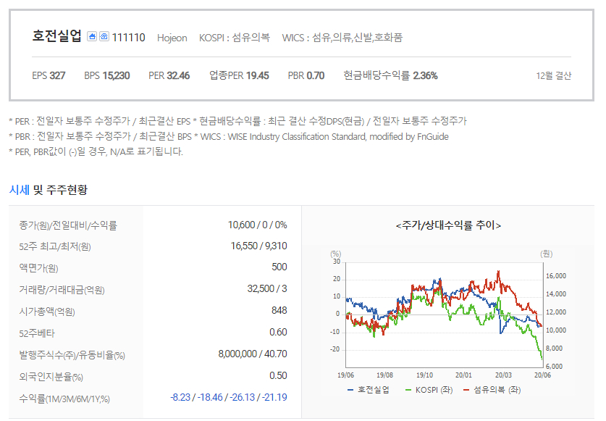Image resolution: width=606 pixels, height=421 pixels.
Task: Click the 20/06 x-axis date label
Action: [542, 375]
